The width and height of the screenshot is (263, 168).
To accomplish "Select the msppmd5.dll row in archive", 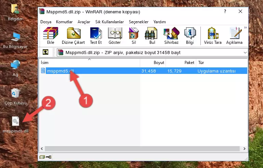I will [144, 71].
